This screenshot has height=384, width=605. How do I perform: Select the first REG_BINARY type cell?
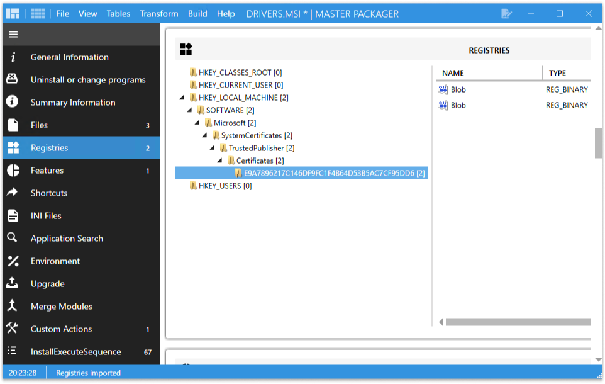(x=567, y=89)
